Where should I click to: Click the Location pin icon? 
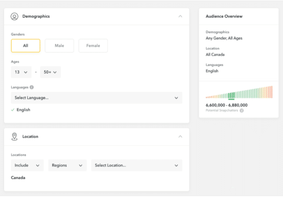point(15,136)
